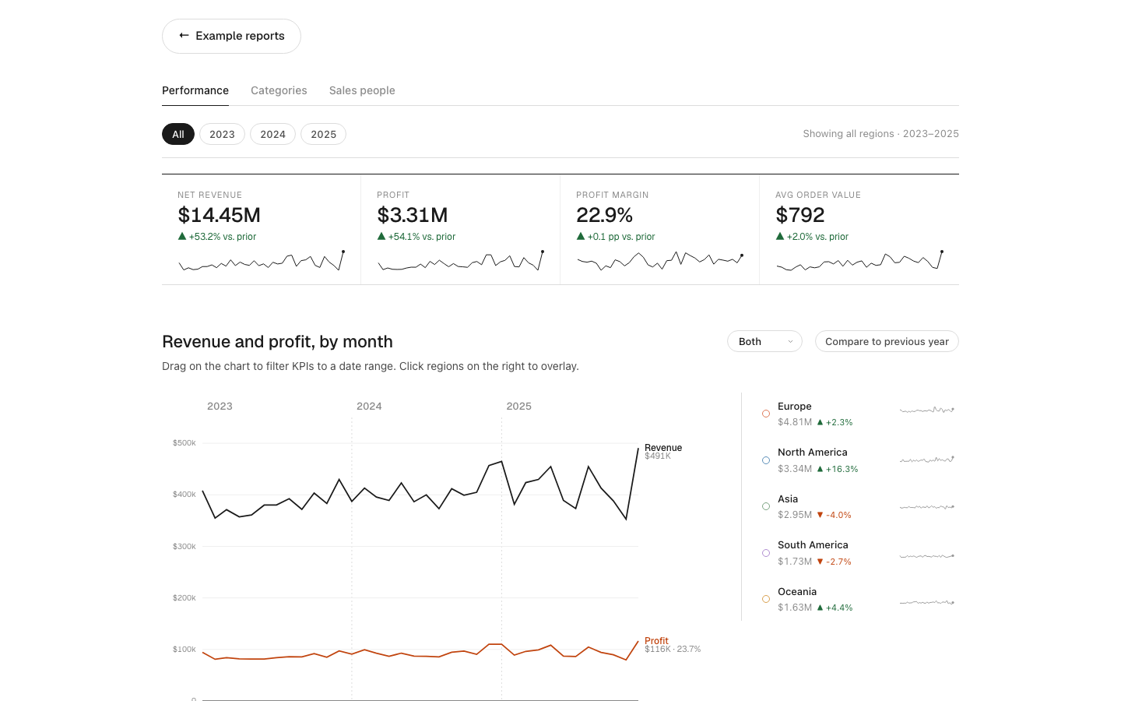Click the 2024 chart axis label

(x=369, y=406)
